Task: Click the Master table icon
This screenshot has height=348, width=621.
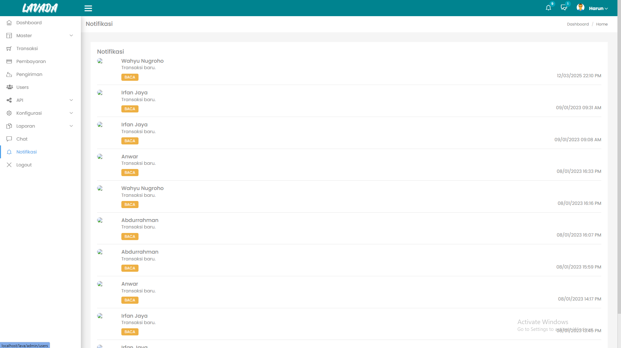Action: (x=9, y=36)
